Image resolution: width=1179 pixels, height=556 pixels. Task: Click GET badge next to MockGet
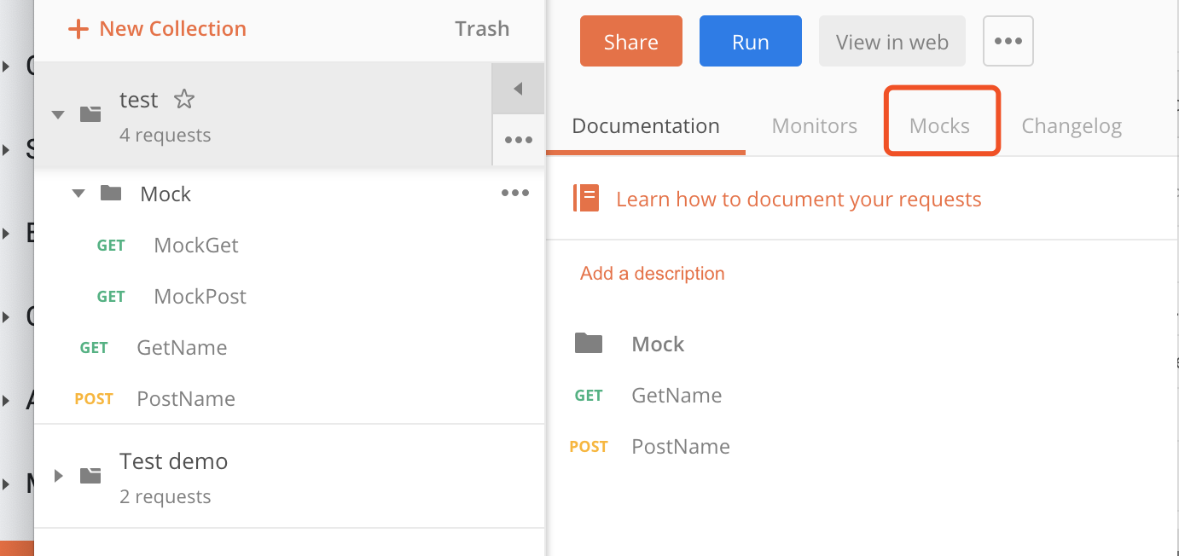pos(111,246)
